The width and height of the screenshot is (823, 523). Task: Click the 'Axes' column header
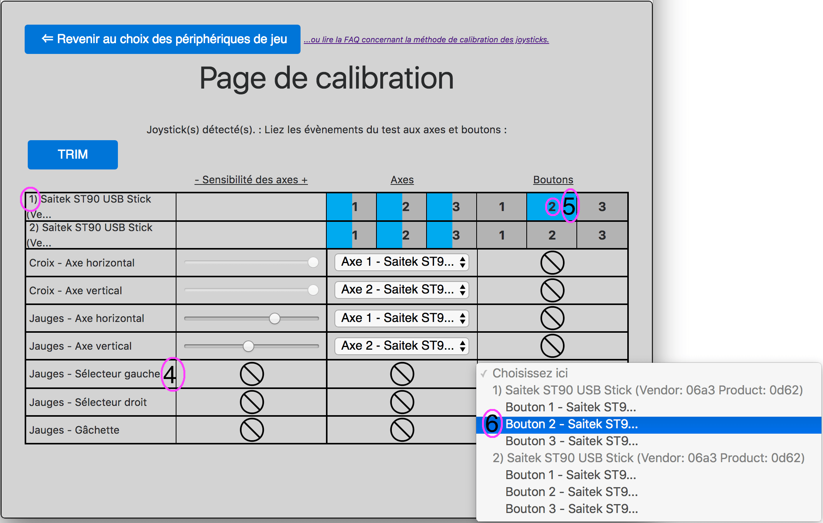402,180
